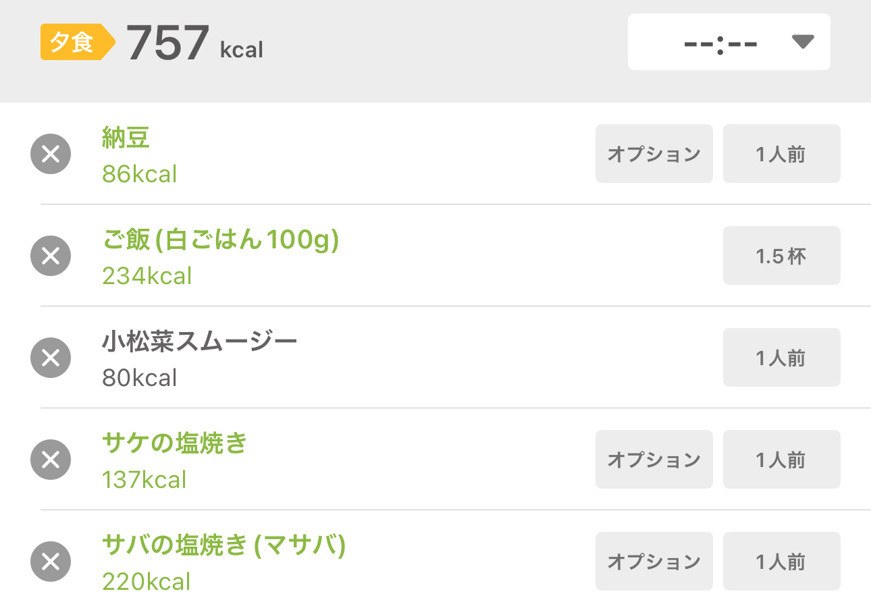Image resolution: width=871 pixels, height=602 pixels.
Task: Open オプション for サケの塩焼き
Action: click(654, 460)
